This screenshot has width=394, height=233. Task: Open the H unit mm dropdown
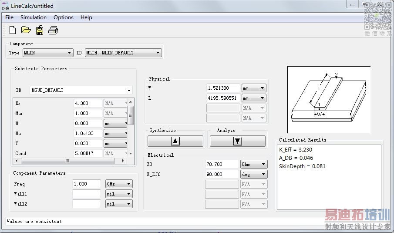coord(115,123)
